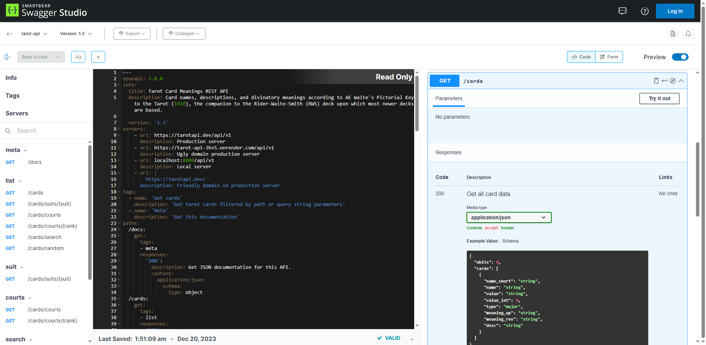
Task: Click the 200 response code
Action: tap(440, 194)
